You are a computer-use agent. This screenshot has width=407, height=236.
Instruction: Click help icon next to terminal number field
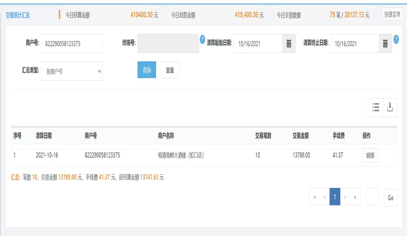pos(202,39)
